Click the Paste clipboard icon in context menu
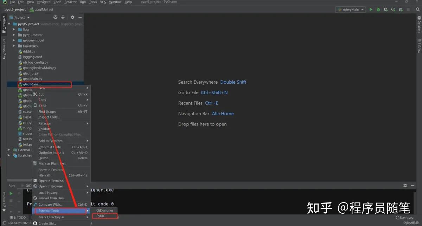Screen dimensions: 422x226 [x=35, y=105]
